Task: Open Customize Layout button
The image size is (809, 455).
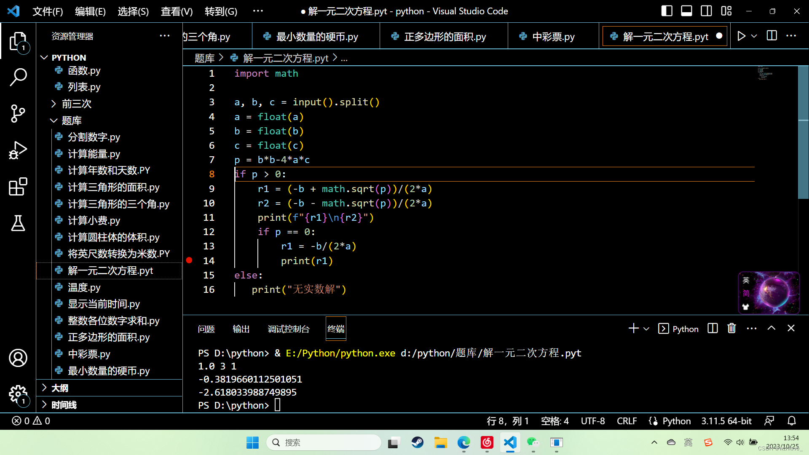Action: pyautogui.click(x=726, y=11)
